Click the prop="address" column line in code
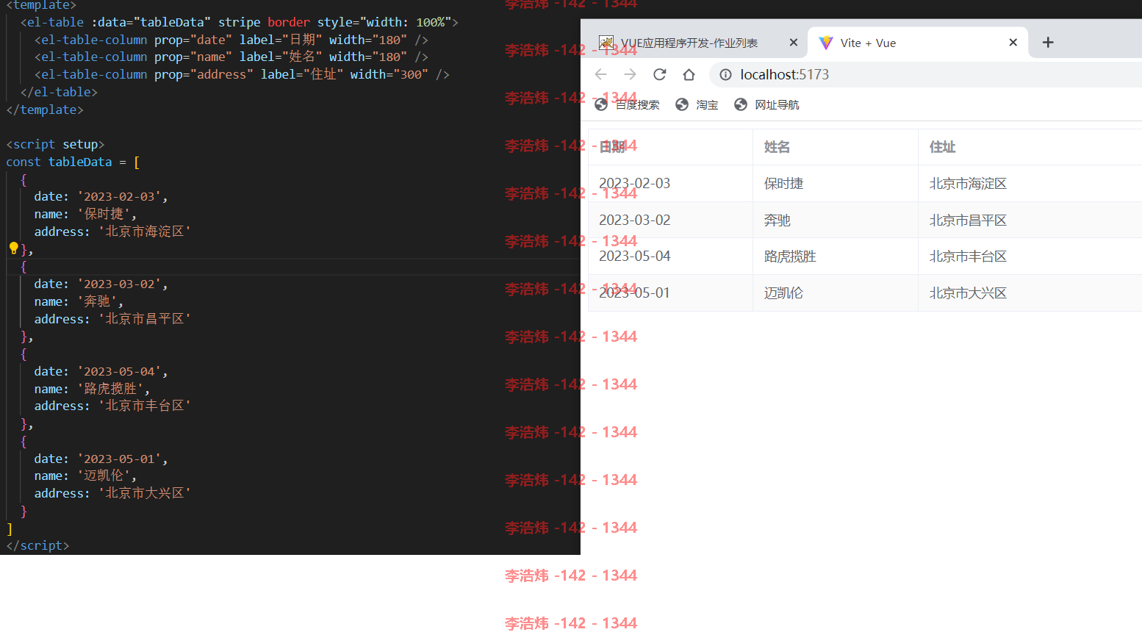 click(x=242, y=74)
